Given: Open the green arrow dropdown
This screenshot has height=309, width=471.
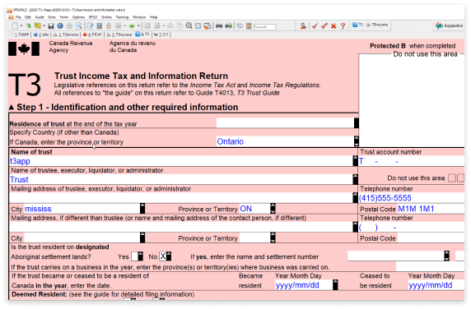Looking at the screenshot, I should 138,26.
